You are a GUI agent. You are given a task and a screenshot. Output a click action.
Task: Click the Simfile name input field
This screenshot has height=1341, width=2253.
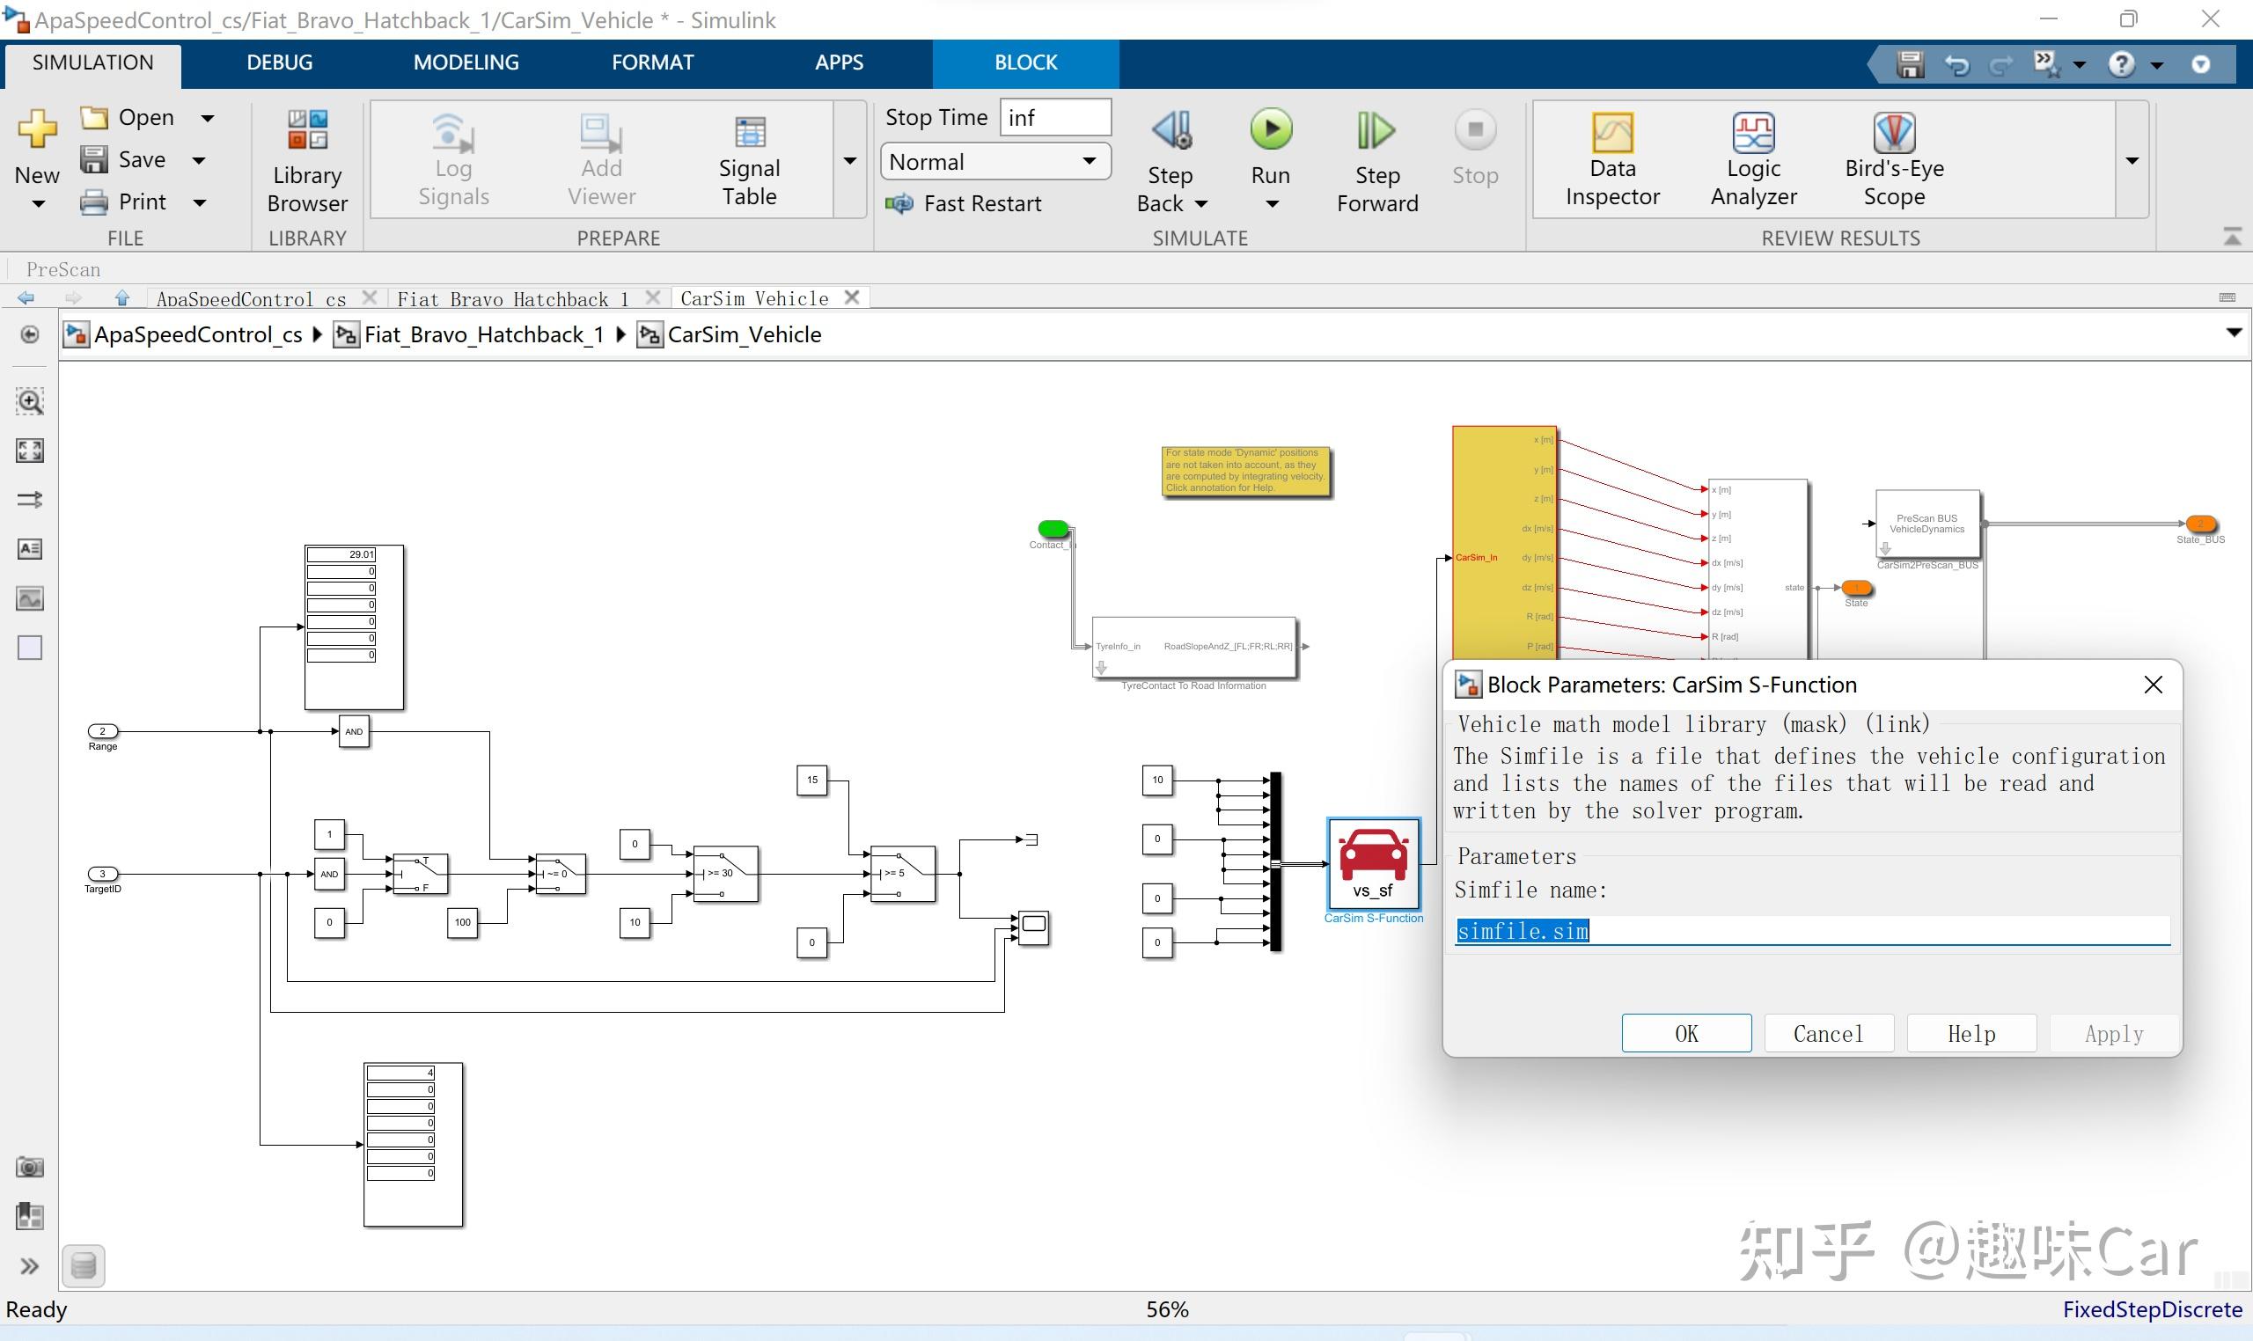point(1811,931)
